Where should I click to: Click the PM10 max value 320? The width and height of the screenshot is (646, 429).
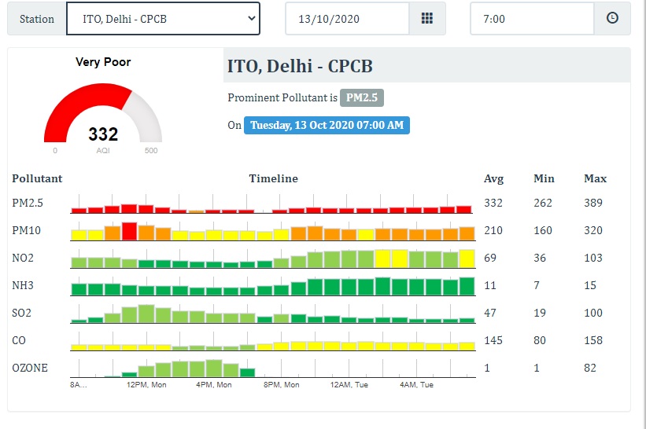(x=593, y=230)
